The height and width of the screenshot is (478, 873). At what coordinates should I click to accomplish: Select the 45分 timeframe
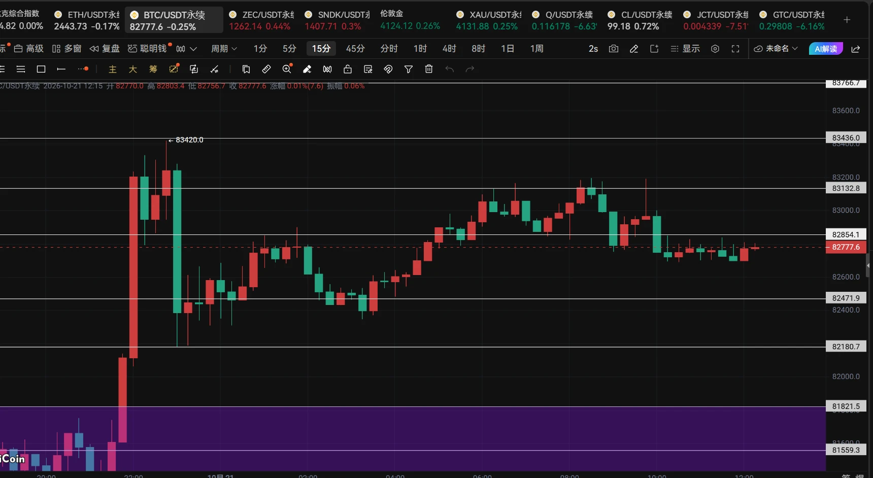click(x=355, y=49)
